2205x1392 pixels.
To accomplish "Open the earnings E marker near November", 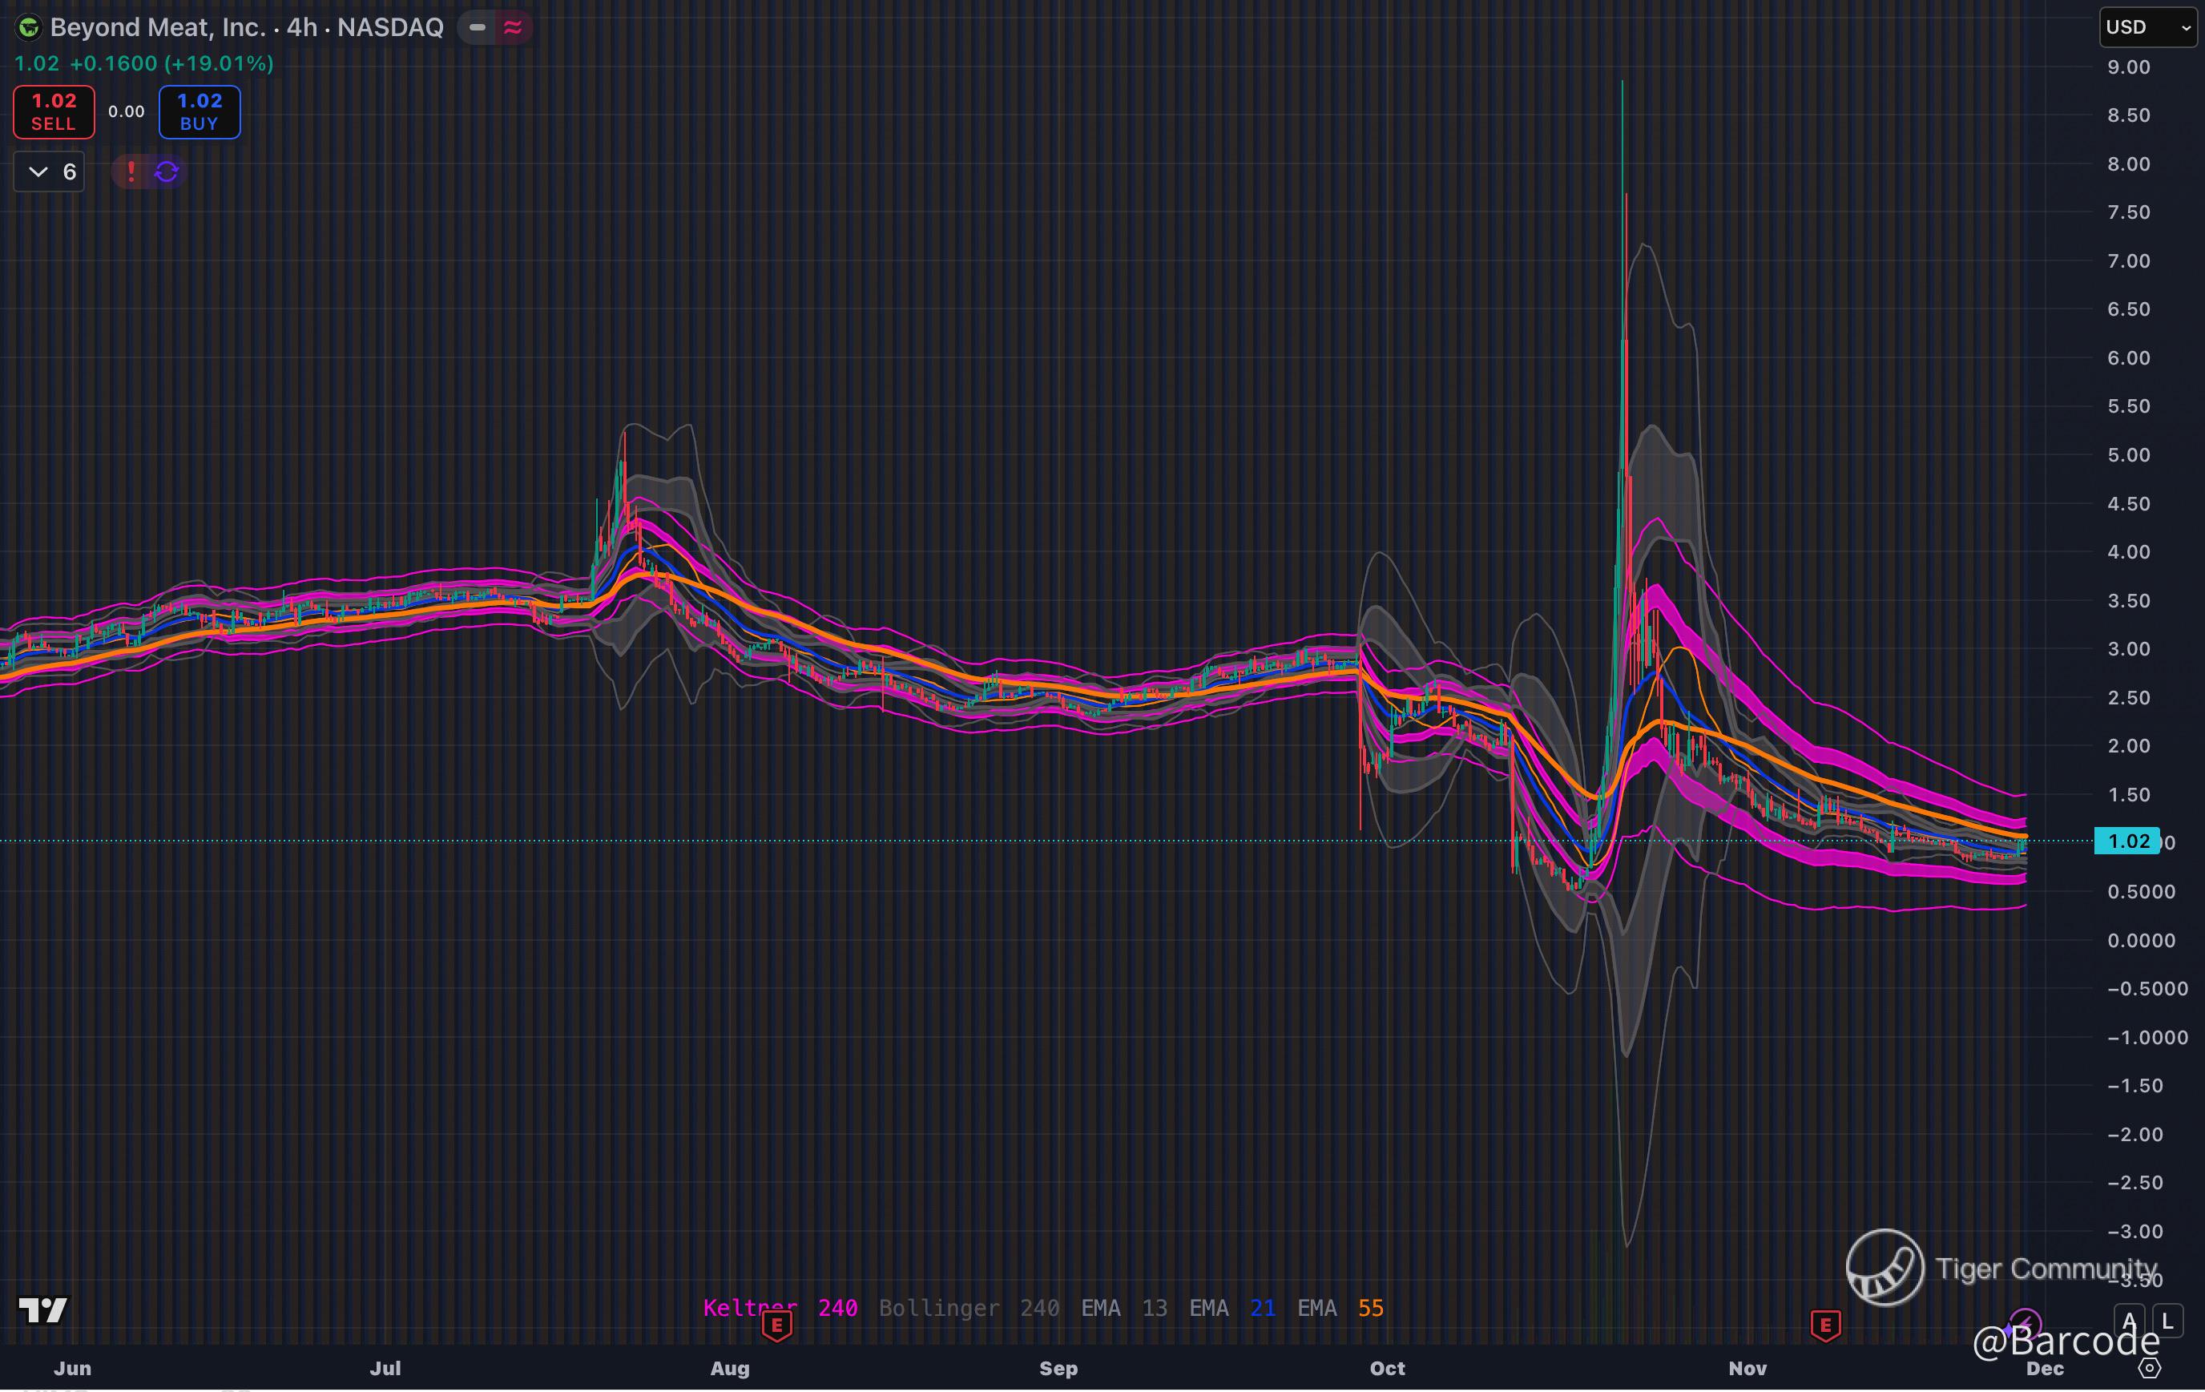I will 1825,1325.
